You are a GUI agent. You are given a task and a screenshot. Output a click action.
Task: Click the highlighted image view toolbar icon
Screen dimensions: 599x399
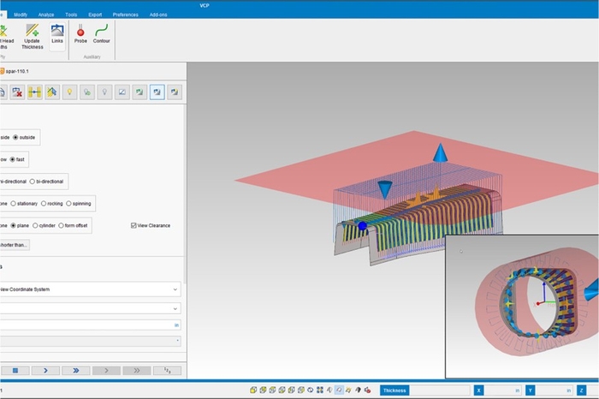(x=157, y=92)
